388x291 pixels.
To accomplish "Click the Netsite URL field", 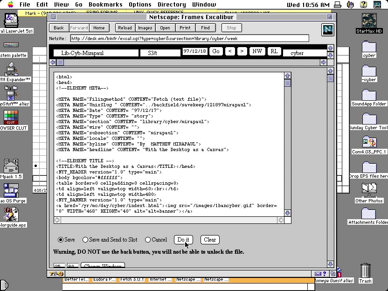I will (189, 38).
